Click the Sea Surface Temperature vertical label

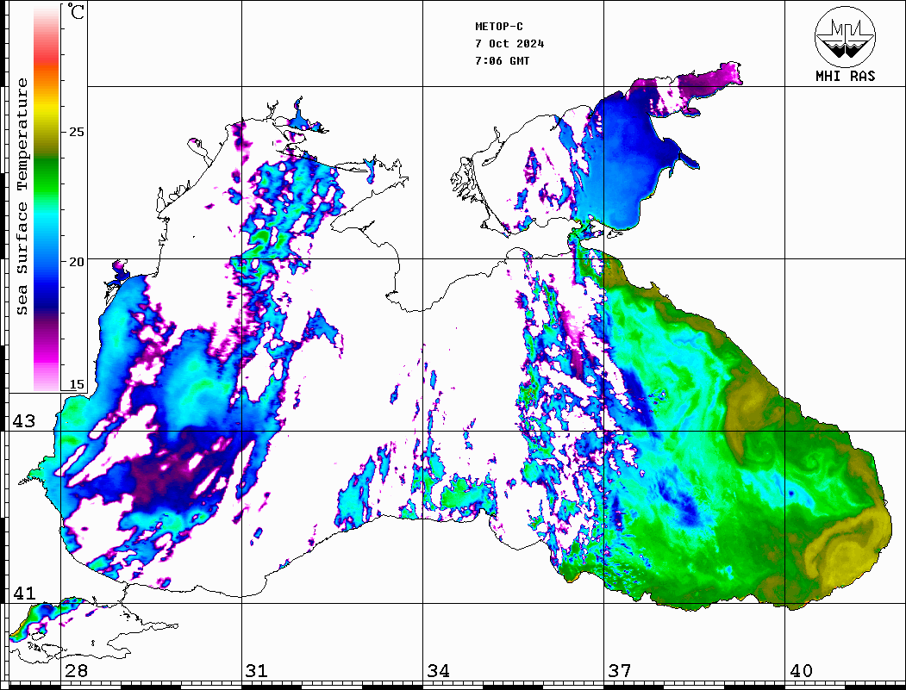click(x=22, y=196)
